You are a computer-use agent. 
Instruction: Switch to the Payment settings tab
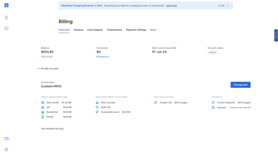(136, 30)
